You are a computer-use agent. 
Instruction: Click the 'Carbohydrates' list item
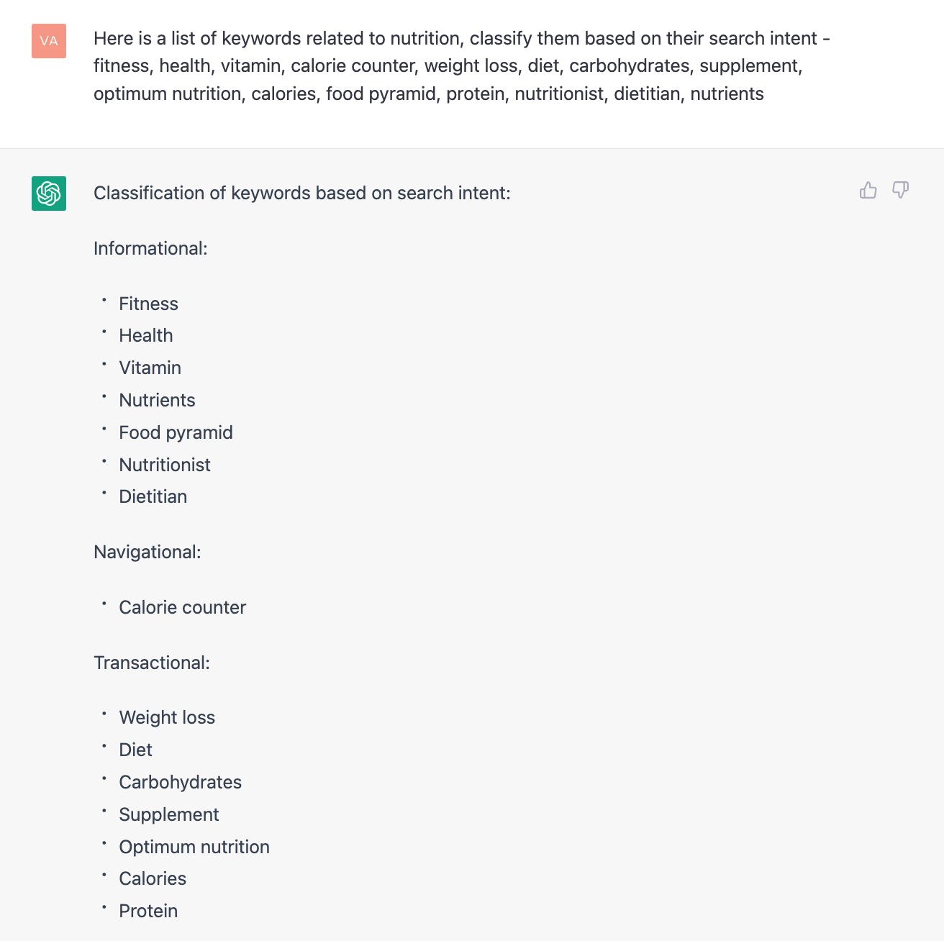181,783
